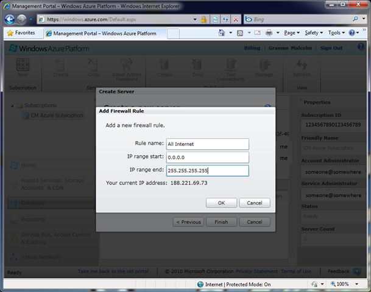Collapse the Properties panel arrow
The width and height of the screenshot is (371, 292).
click(x=301, y=100)
